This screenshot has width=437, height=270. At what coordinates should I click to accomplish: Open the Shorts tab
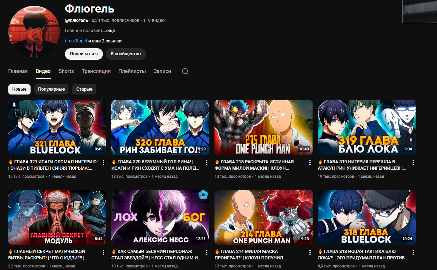click(66, 71)
